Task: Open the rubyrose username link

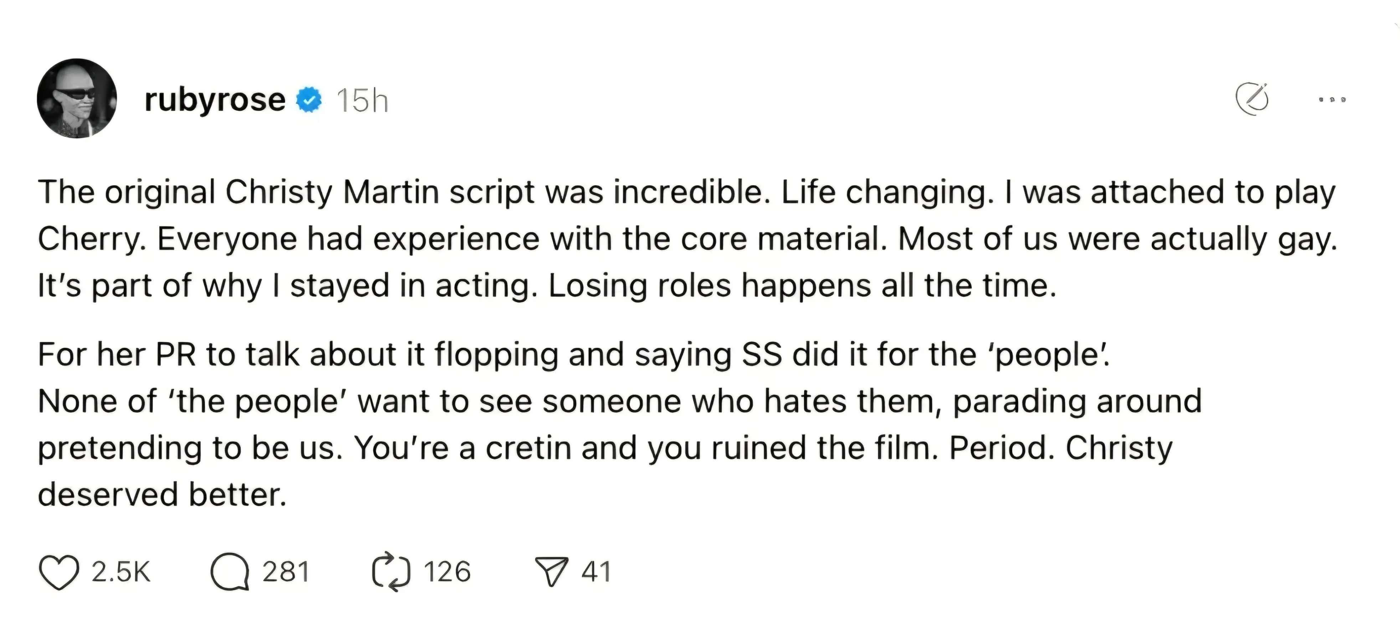Action: [x=215, y=100]
